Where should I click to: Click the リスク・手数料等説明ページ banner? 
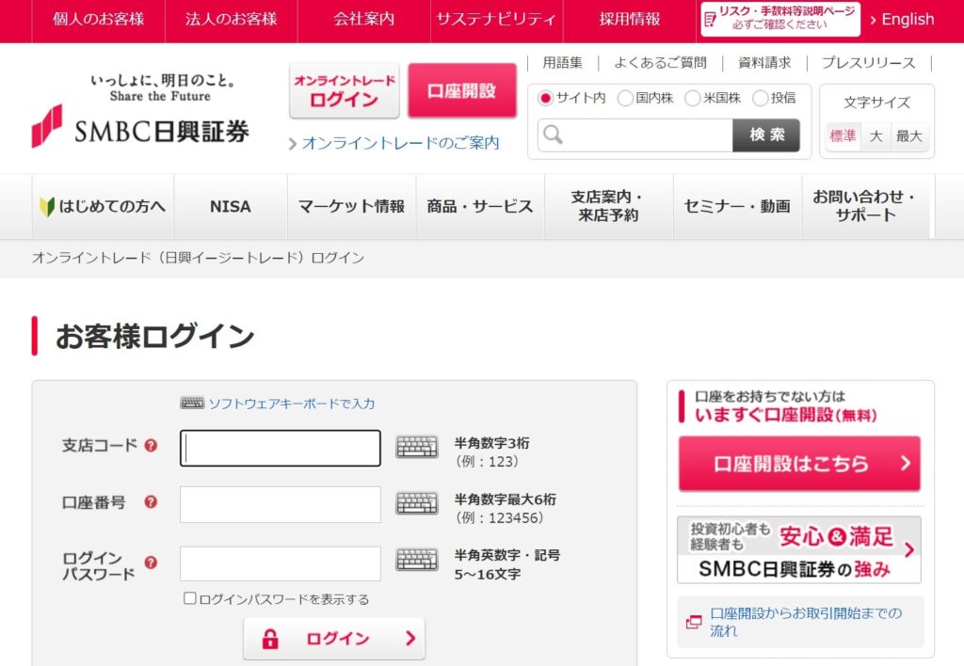click(x=780, y=19)
